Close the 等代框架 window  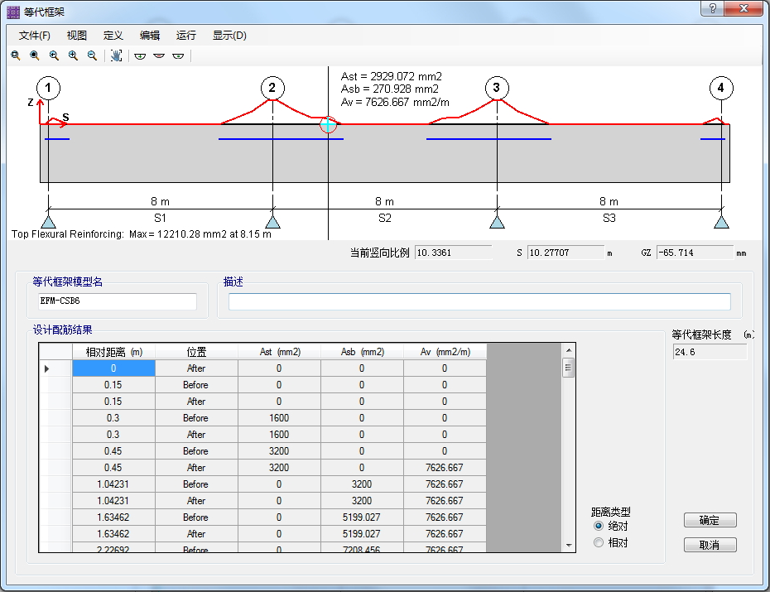click(744, 8)
